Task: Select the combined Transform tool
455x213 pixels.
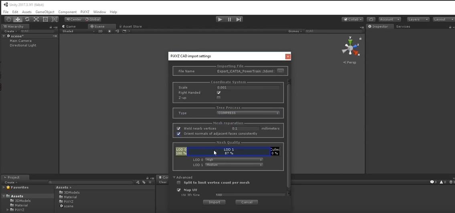Action: [x=54, y=19]
